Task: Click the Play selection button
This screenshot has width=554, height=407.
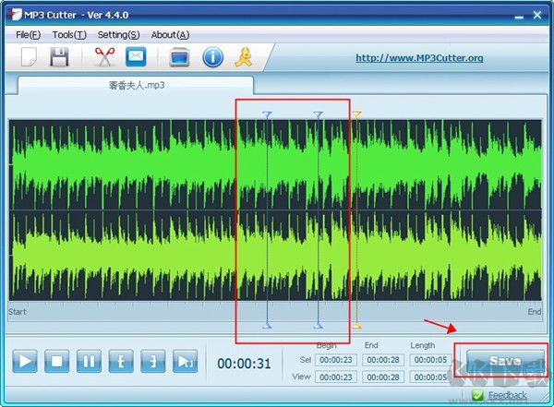Action: click(185, 361)
